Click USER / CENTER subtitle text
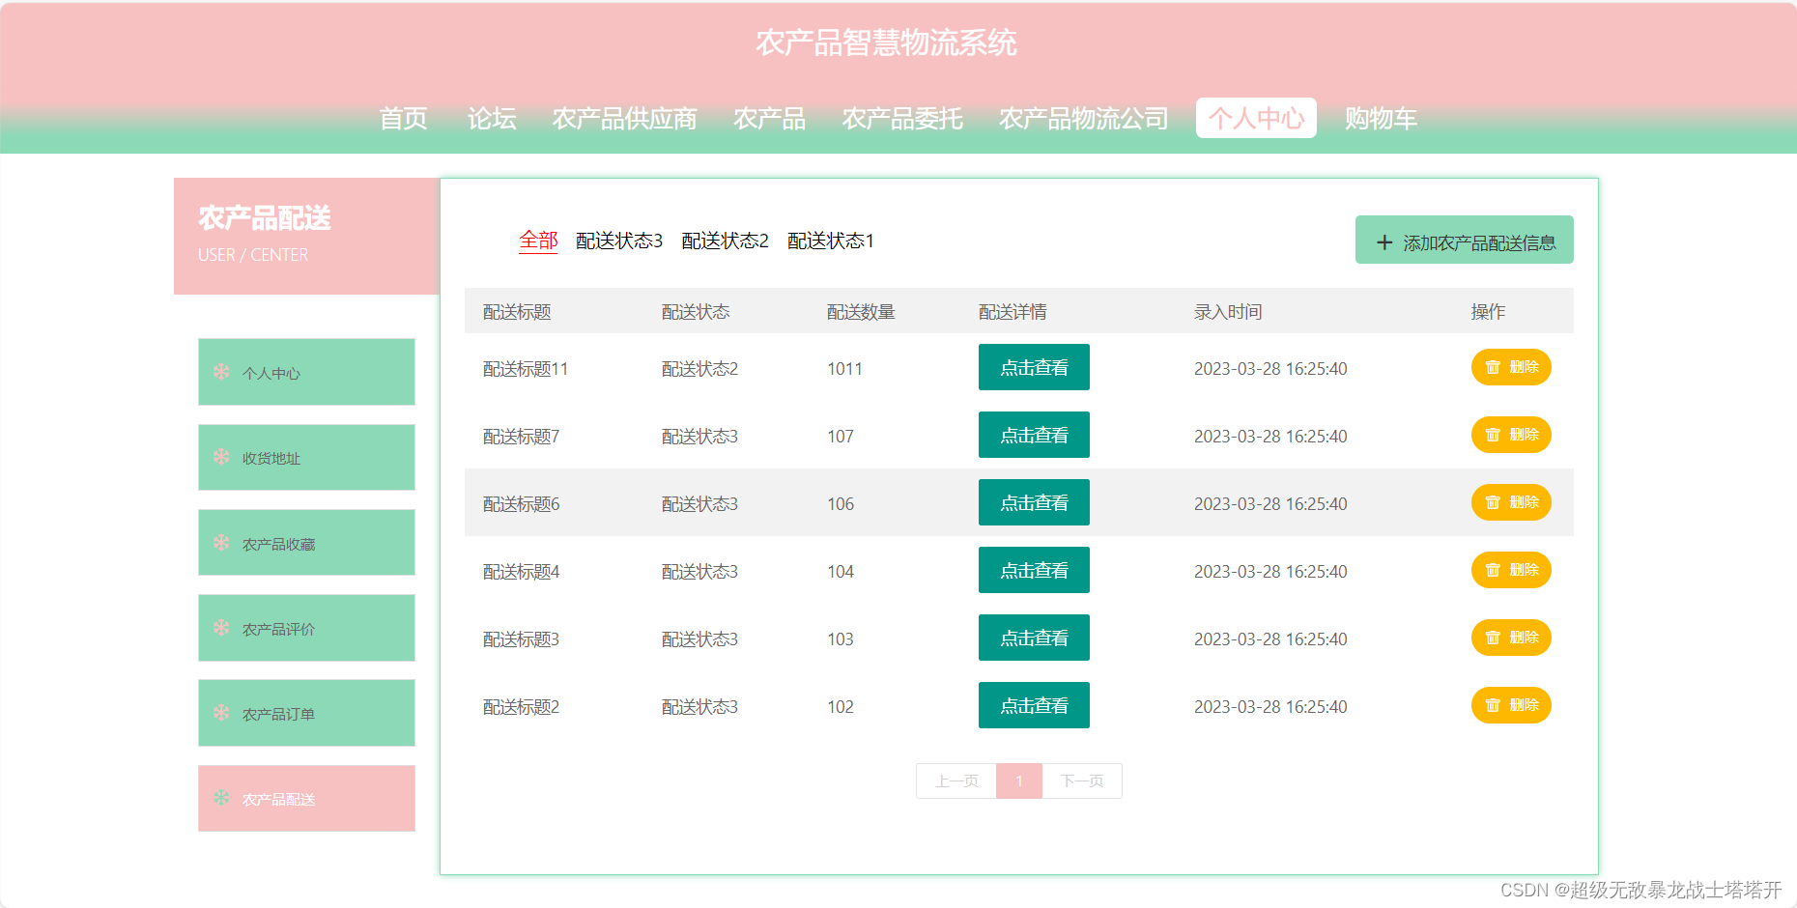This screenshot has height=908, width=1797. pos(253,255)
